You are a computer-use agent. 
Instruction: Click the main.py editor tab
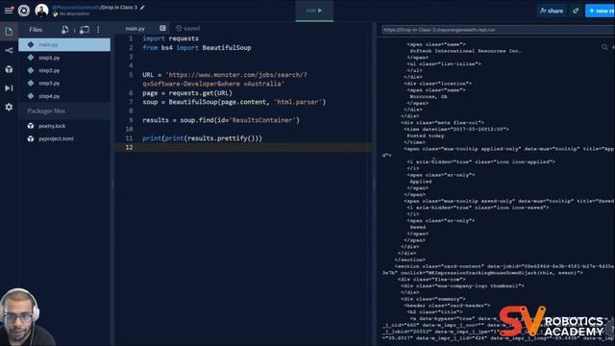click(135, 29)
